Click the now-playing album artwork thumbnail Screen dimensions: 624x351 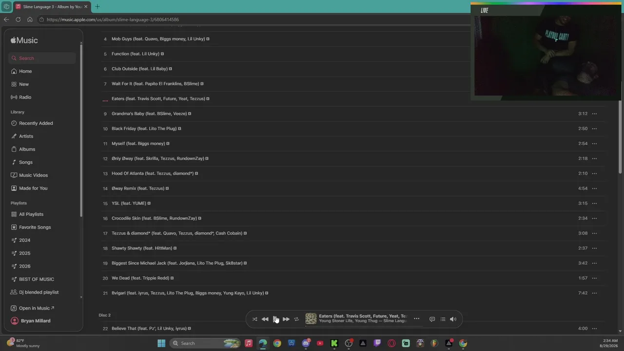click(x=311, y=319)
